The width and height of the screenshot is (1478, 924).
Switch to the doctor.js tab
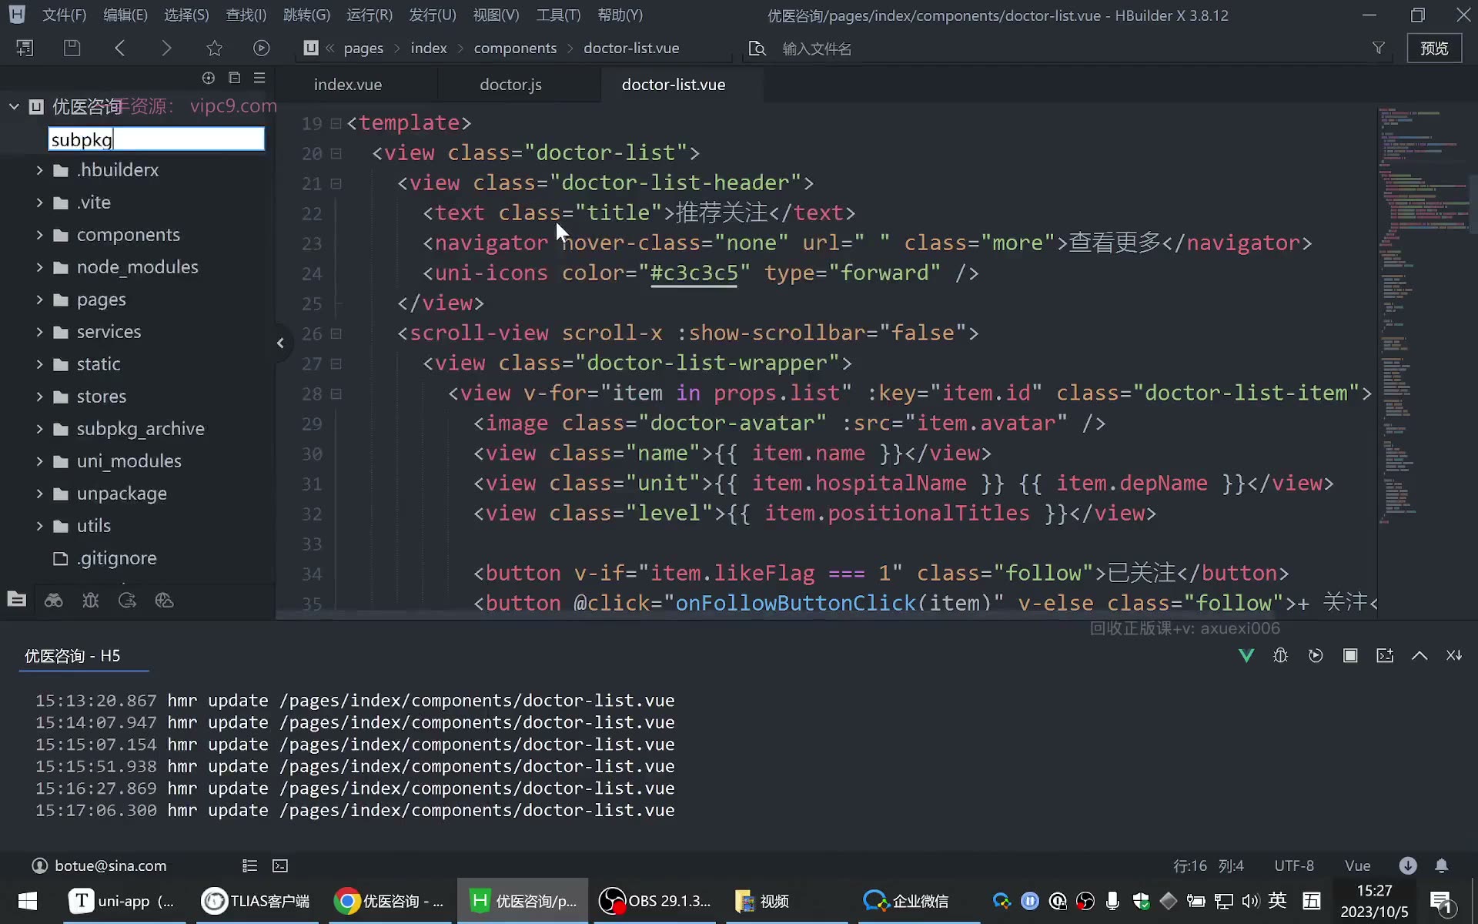(x=511, y=85)
